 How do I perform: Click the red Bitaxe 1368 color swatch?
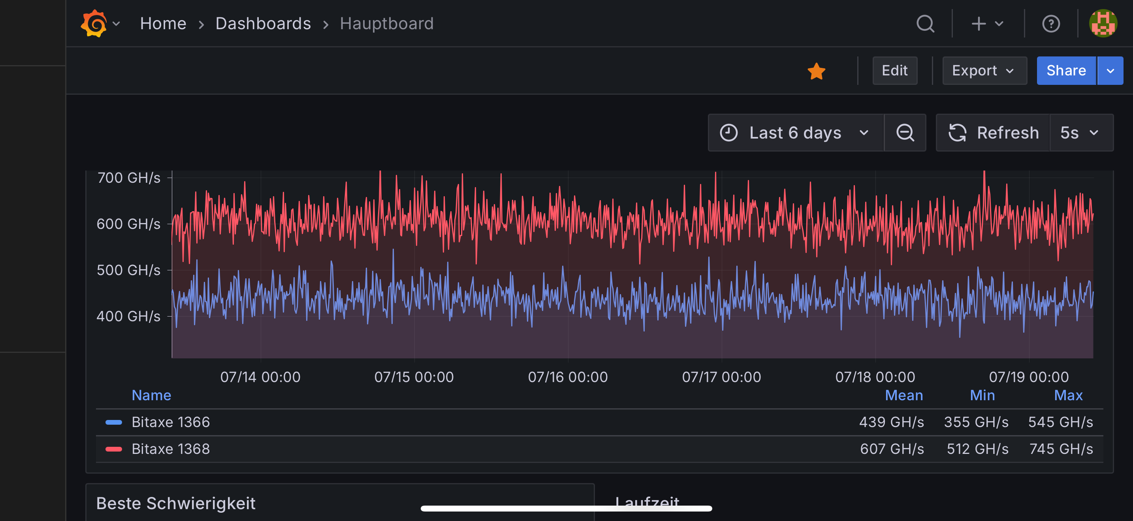point(113,449)
